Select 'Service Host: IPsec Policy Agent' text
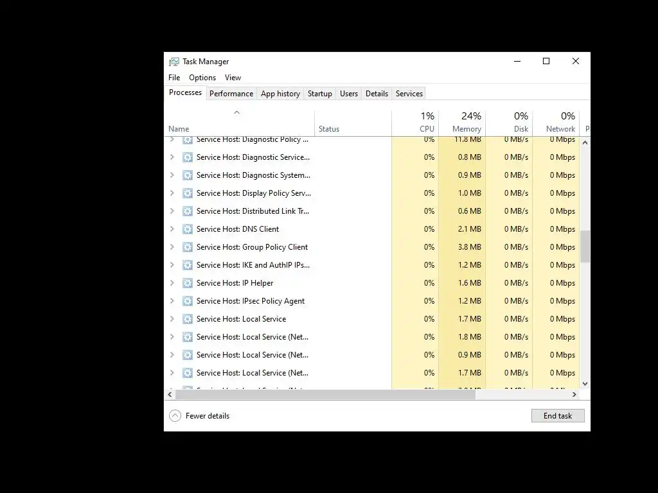658x493 pixels. coord(251,301)
